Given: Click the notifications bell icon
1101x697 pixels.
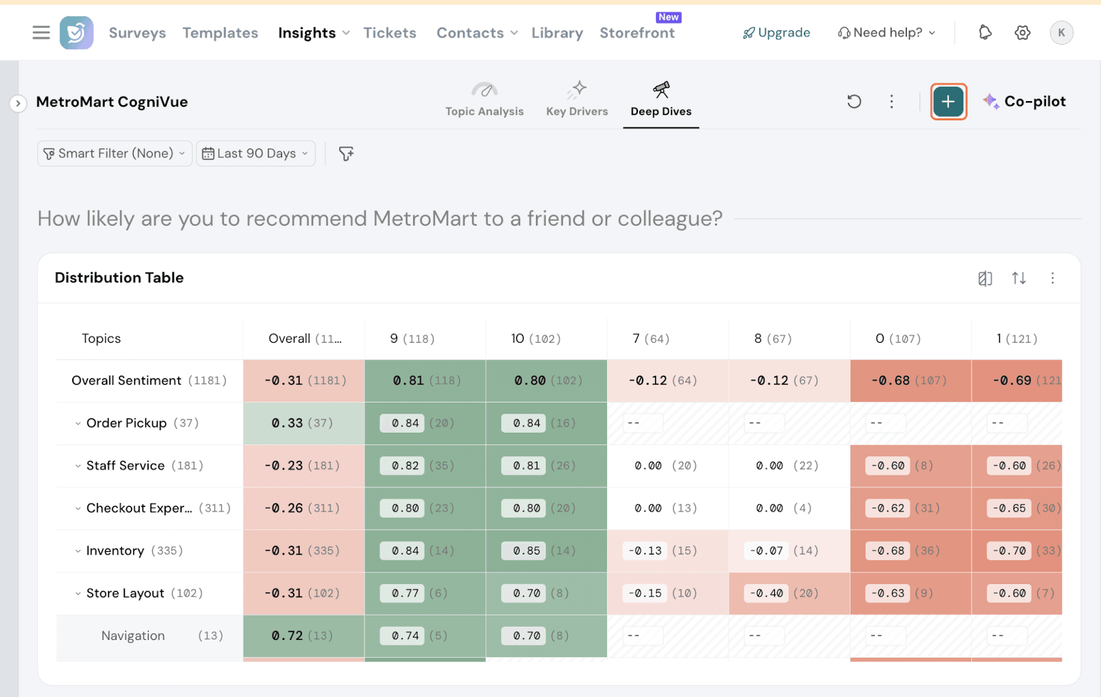Looking at the screenshot, I should (x=985, y=32).
